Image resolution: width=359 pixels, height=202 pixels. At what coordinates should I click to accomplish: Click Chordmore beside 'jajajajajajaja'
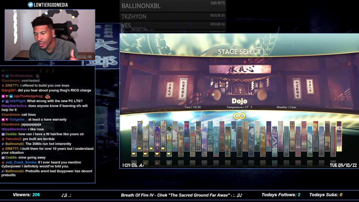click(x=11, y=124)
